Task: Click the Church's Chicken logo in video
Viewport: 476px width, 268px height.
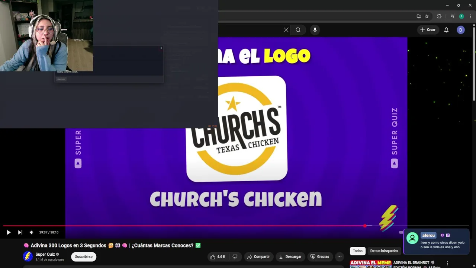Action: coord(237,129)
